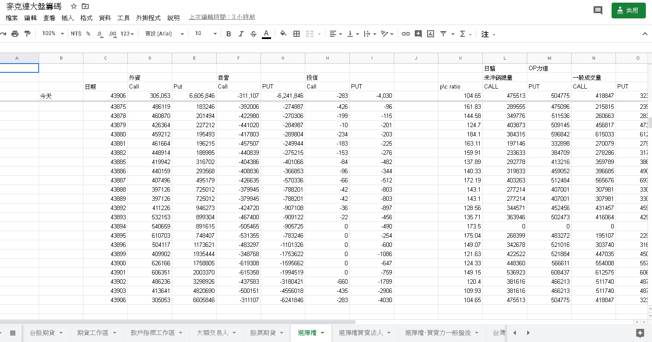Open the 上次編輯時間 edit history link
The height and width of the screenshot is (342, 652).
point(222,17)
